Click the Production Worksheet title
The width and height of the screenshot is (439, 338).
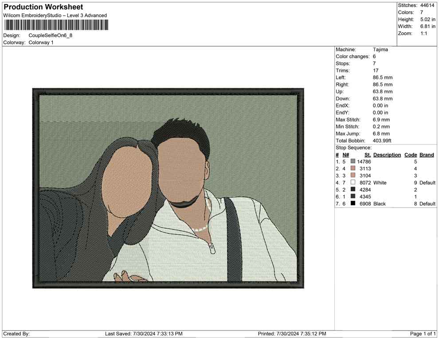pyautogui.click(x=43, y=7)
